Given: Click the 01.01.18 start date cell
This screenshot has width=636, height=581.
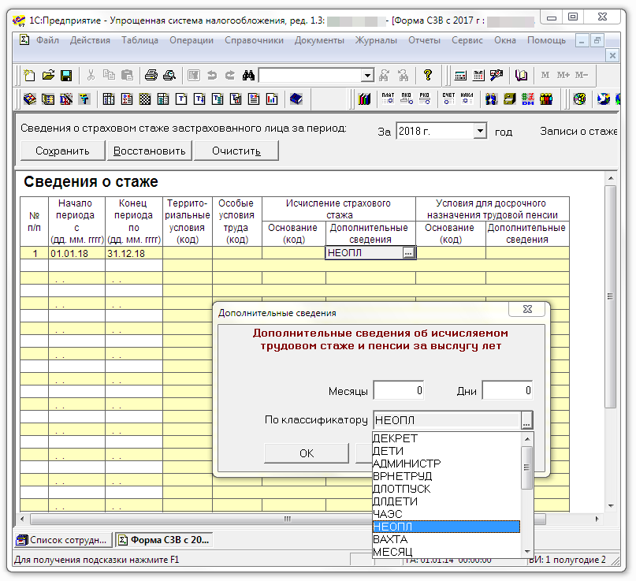Looking at the screenshot, I should [x=76, y=254].
